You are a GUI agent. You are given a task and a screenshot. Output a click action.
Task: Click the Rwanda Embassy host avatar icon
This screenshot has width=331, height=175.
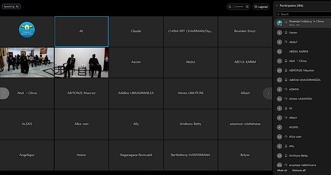point(280,23)
